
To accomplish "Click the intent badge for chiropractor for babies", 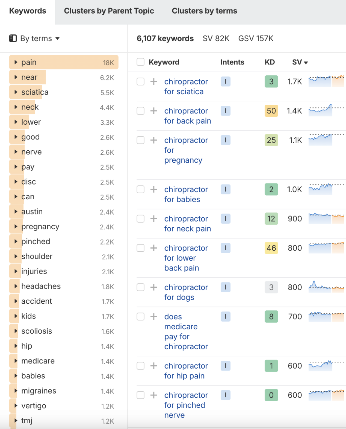I will tap(225, 190).
